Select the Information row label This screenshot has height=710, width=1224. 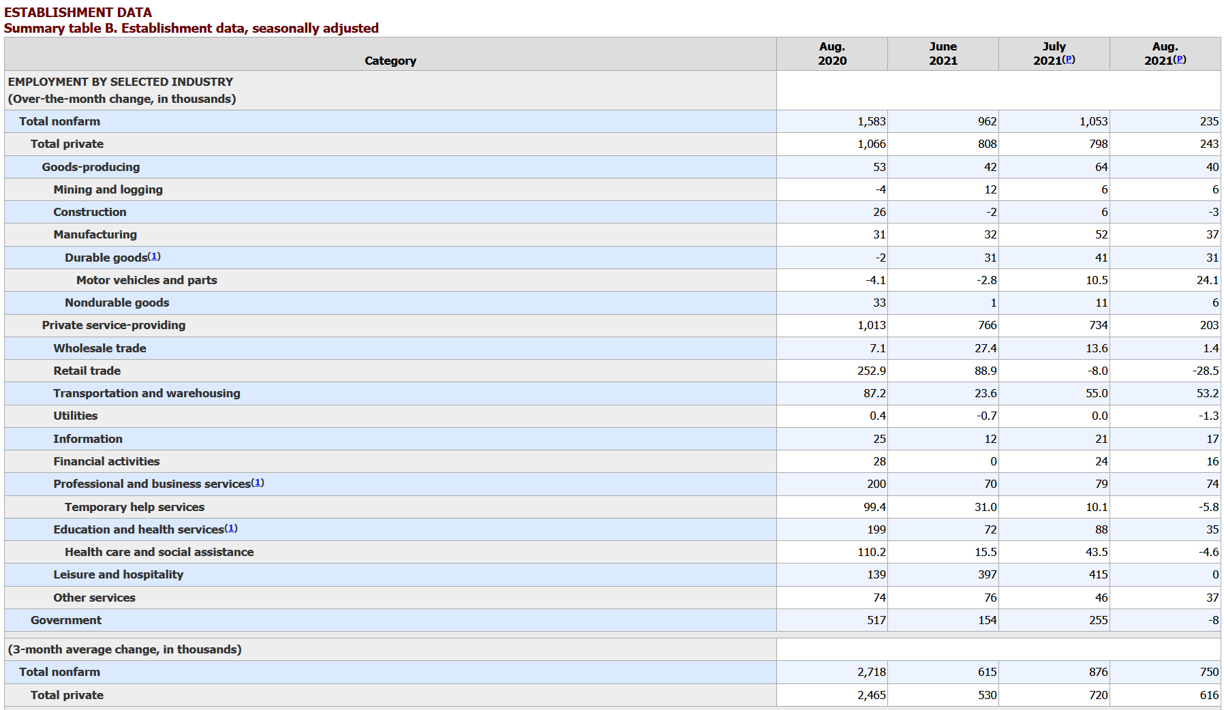coord(88,439)
